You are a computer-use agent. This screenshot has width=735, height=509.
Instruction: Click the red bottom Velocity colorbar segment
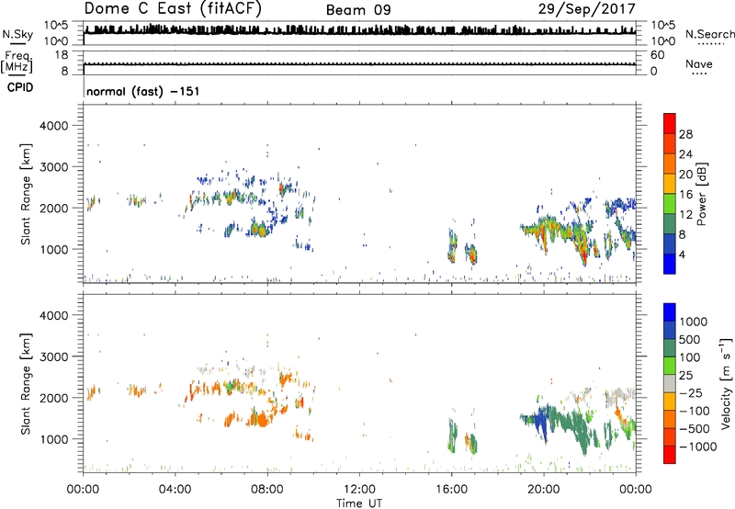[x=670, y=455]
